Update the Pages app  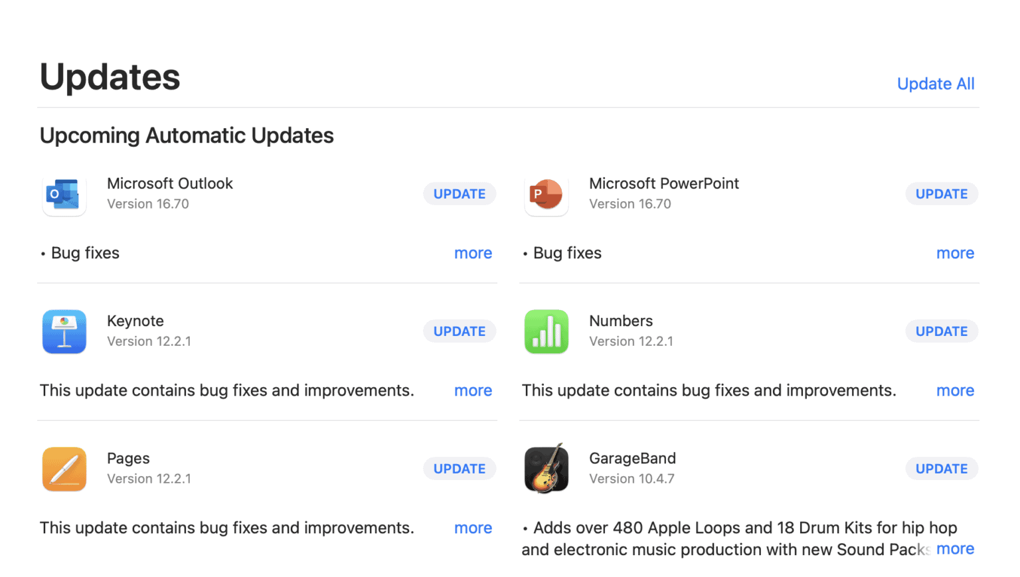[460, 469]
